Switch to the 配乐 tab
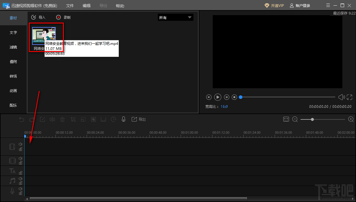Screen dimensions: 356x202 point(13,105)
